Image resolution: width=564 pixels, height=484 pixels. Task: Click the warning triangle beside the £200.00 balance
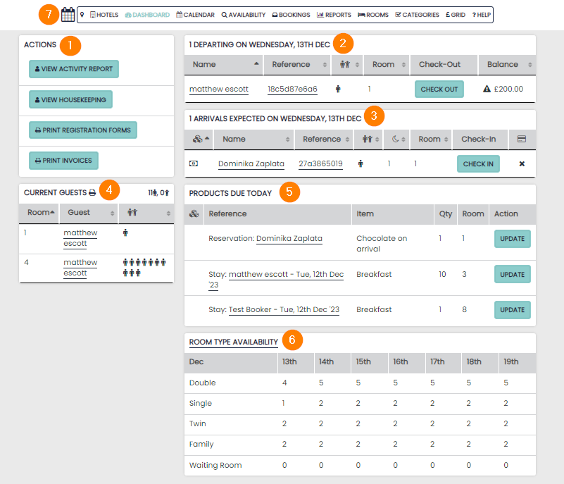(486, 89)
